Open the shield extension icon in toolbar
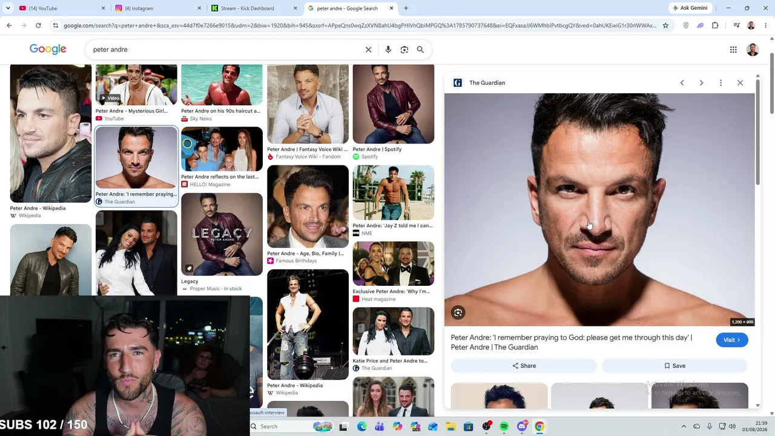This screenshot has height=436, width=775. (686, 25)
